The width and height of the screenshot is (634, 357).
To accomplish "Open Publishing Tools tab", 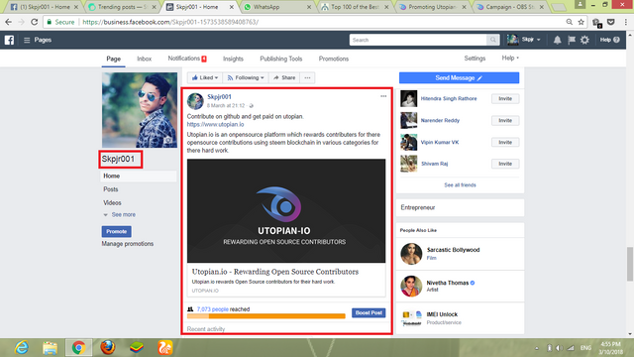I will click(281, 59).
